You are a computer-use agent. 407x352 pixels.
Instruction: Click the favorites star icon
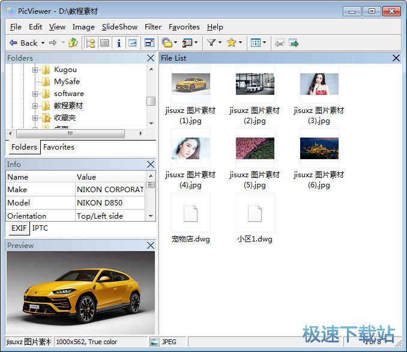[x=231, y=43]
